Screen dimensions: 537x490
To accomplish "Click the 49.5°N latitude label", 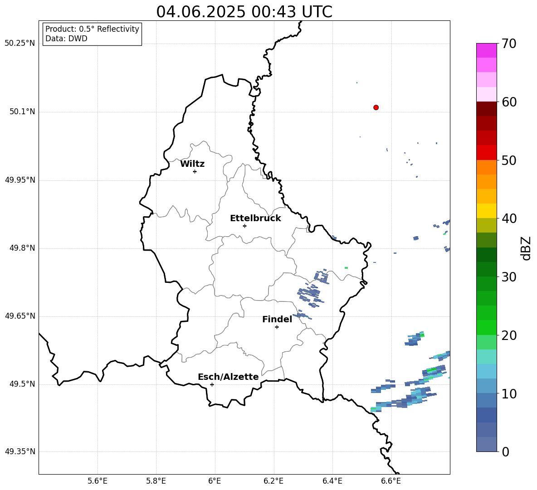I will click(x=22, y=384).
